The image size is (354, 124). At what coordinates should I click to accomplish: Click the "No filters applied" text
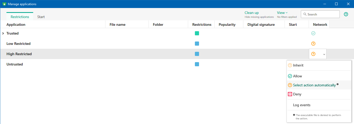pyautogui.click(x=287, y=17)
